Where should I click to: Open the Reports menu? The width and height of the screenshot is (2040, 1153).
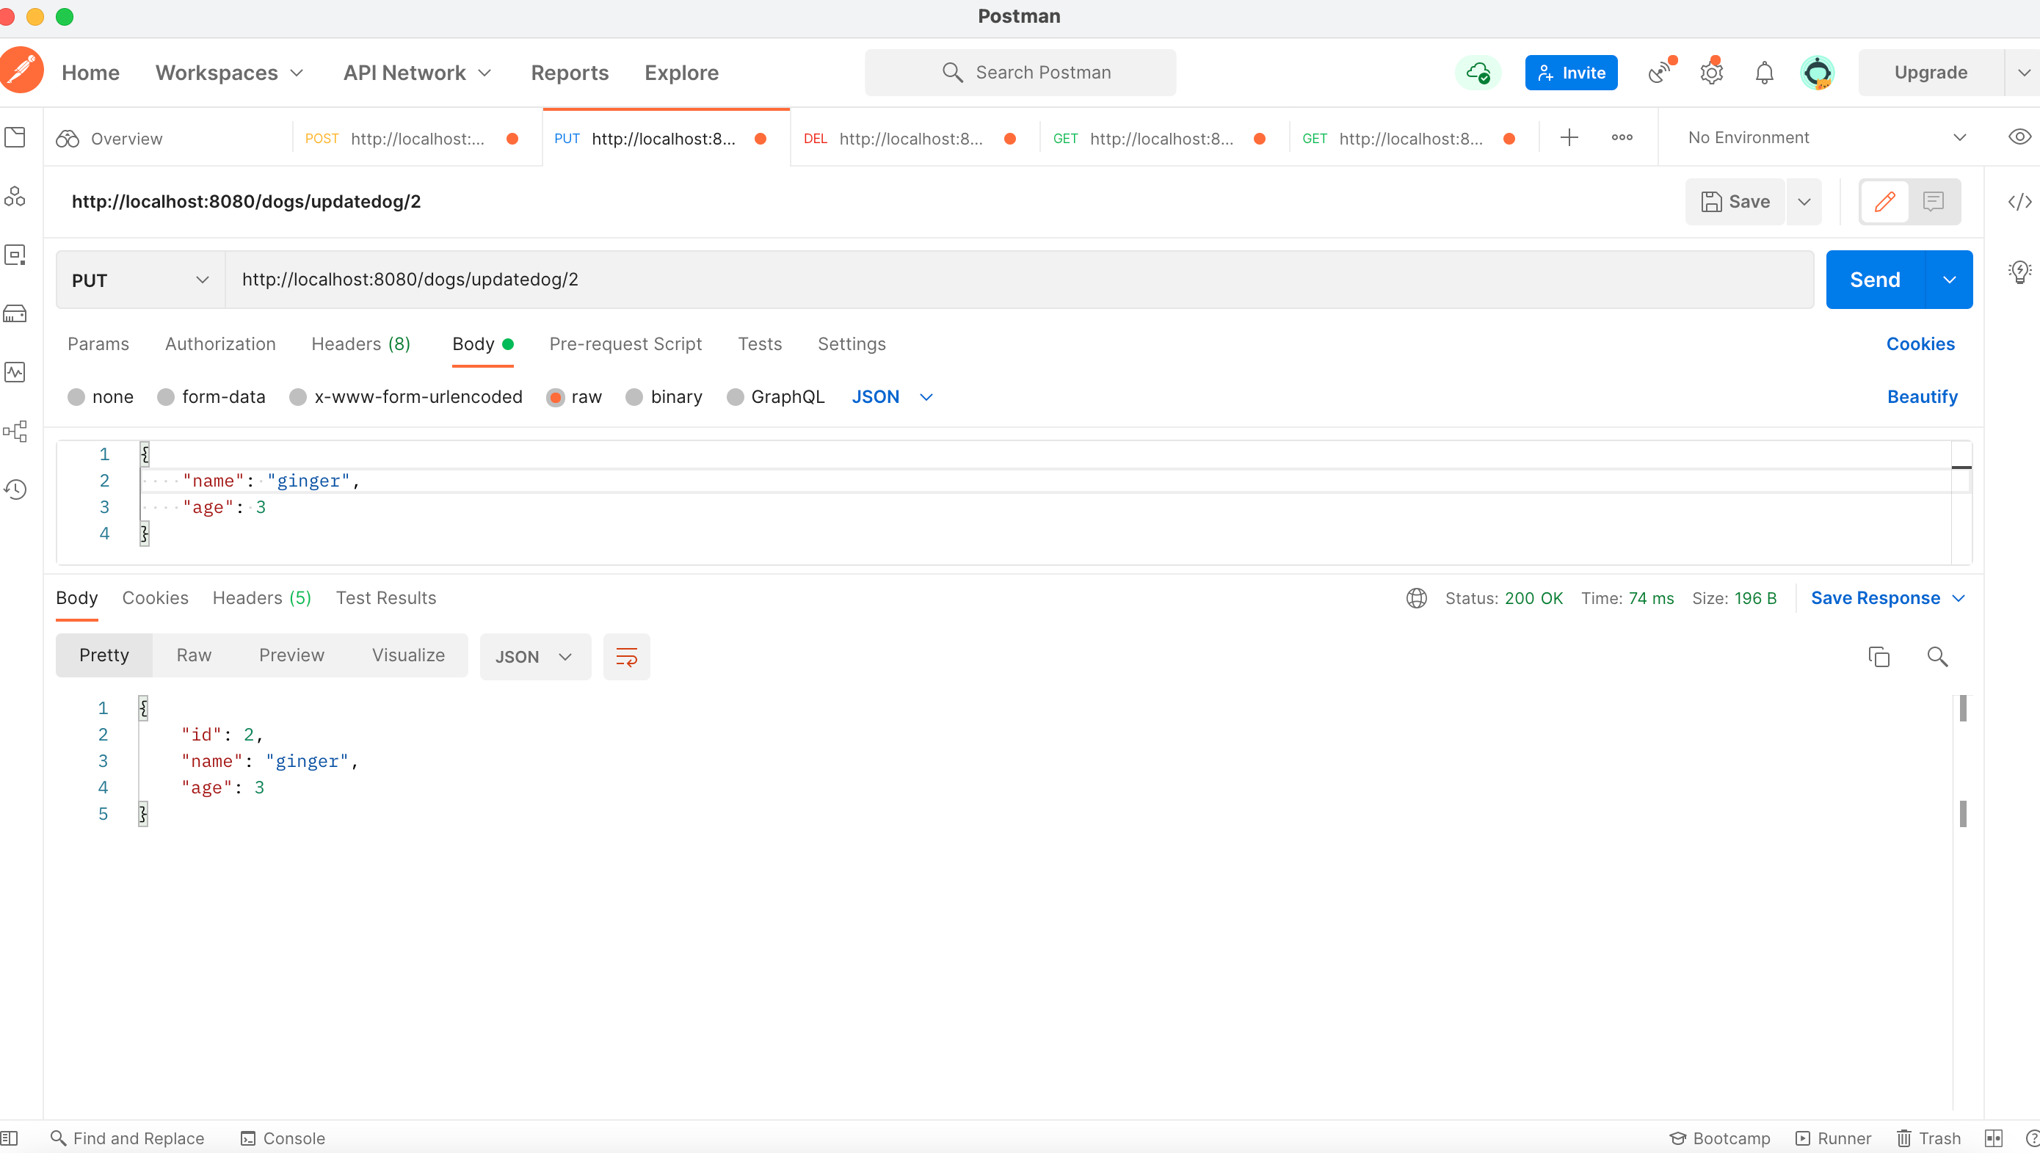[x=570, y=72]
